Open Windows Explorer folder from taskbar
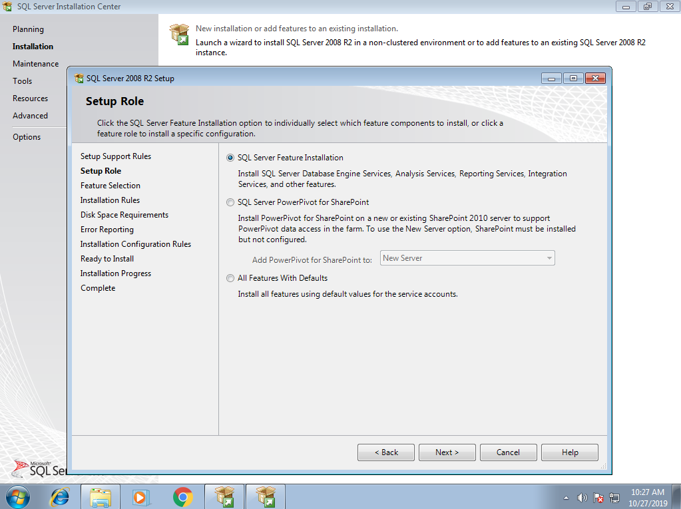This screenshot has width=681, height=509. pos(101,497)
